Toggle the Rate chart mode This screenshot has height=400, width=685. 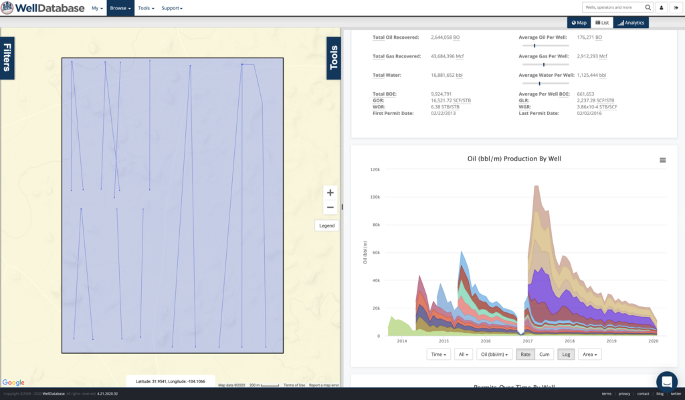coord(526,354)
